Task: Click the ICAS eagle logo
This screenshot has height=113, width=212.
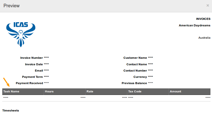Action: click(x=21, y=34)
